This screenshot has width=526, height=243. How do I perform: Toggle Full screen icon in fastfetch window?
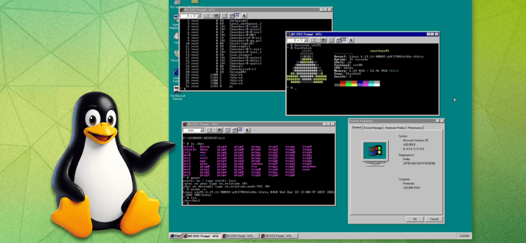tap(331, 40)
